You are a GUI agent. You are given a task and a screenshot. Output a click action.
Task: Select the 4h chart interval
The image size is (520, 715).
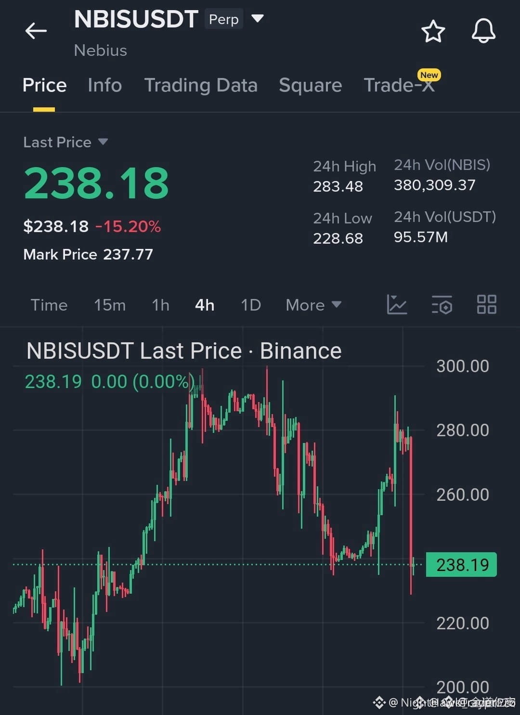tap(205, 305)
